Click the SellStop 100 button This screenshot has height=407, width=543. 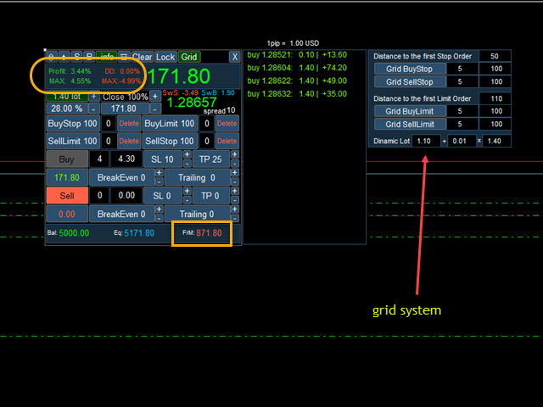tap(170, 142)
